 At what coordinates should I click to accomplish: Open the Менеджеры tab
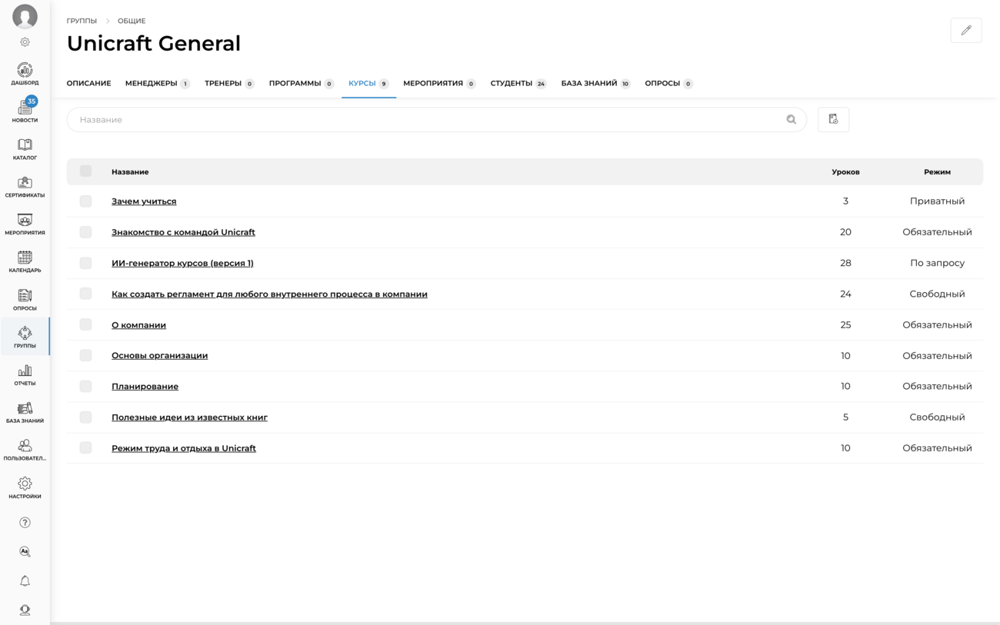(157, 83)
